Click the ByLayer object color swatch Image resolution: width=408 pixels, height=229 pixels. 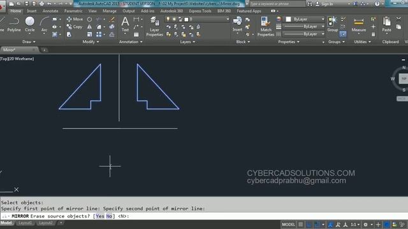[288, 19]
